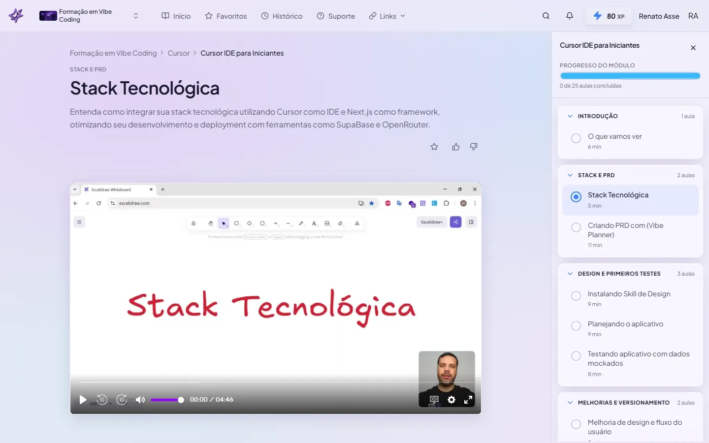Select Stack Tecnológica lesson radio
This screenshot has height=443, width=709.
tap(576, 197)
